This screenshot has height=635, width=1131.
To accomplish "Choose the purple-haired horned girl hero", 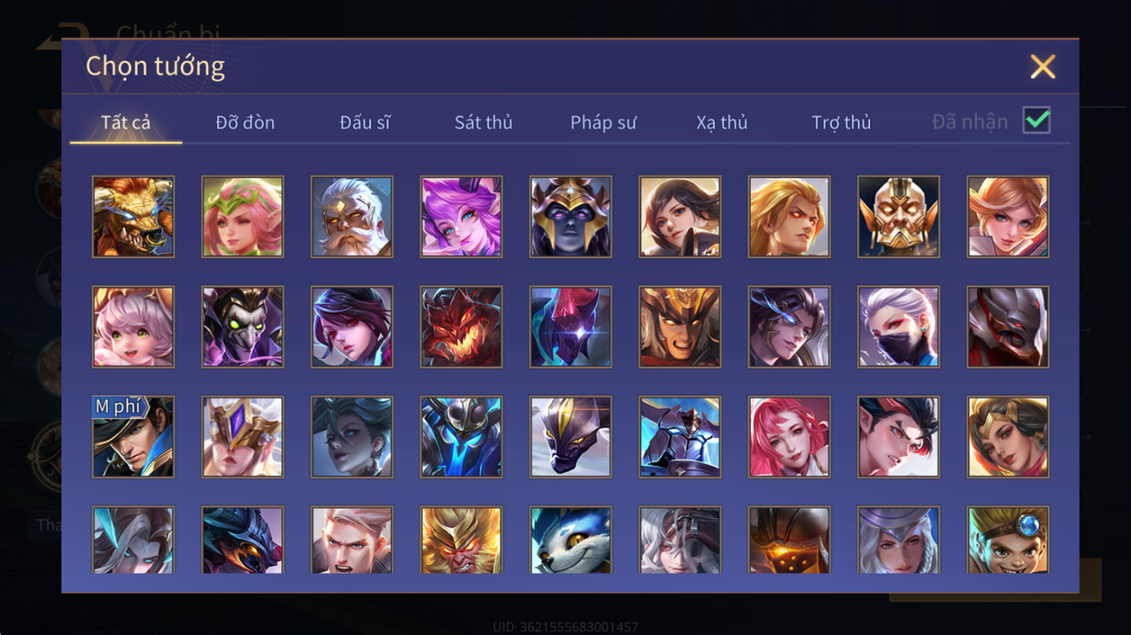I will (x=461, y=217).
